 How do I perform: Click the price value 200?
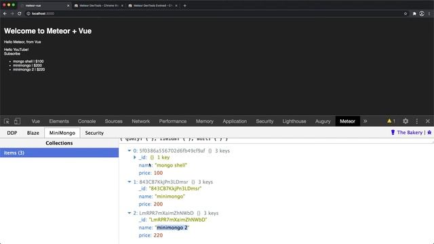(158, 204)
